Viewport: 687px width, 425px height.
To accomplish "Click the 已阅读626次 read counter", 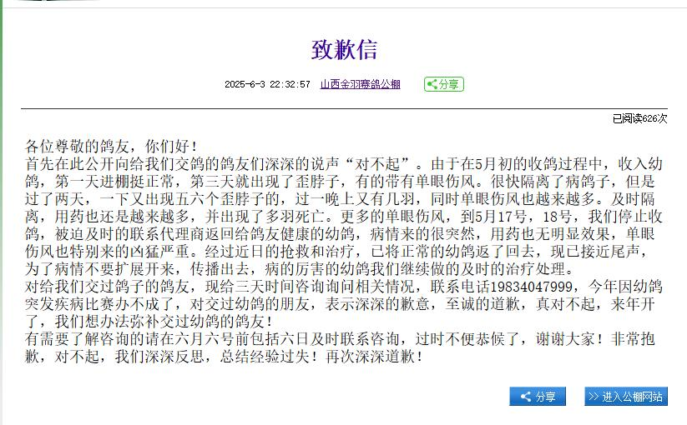I will coord(639,118).
